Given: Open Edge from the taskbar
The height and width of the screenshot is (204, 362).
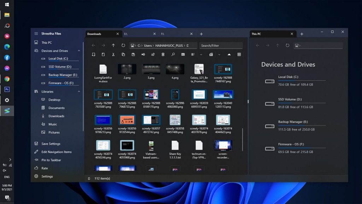Looking at the screenshot, I should [x=7, y=47].
